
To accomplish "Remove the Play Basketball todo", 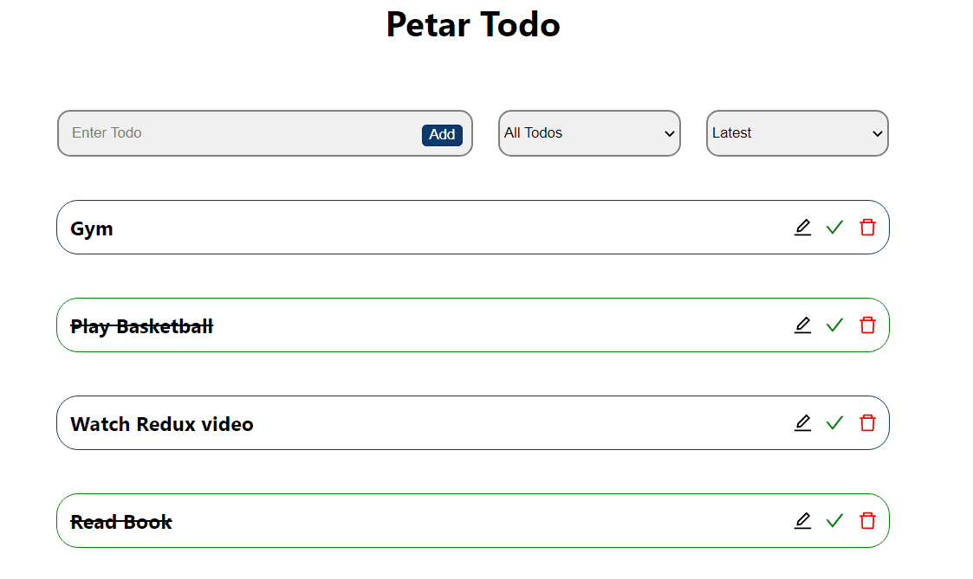I will coord(867,325).
